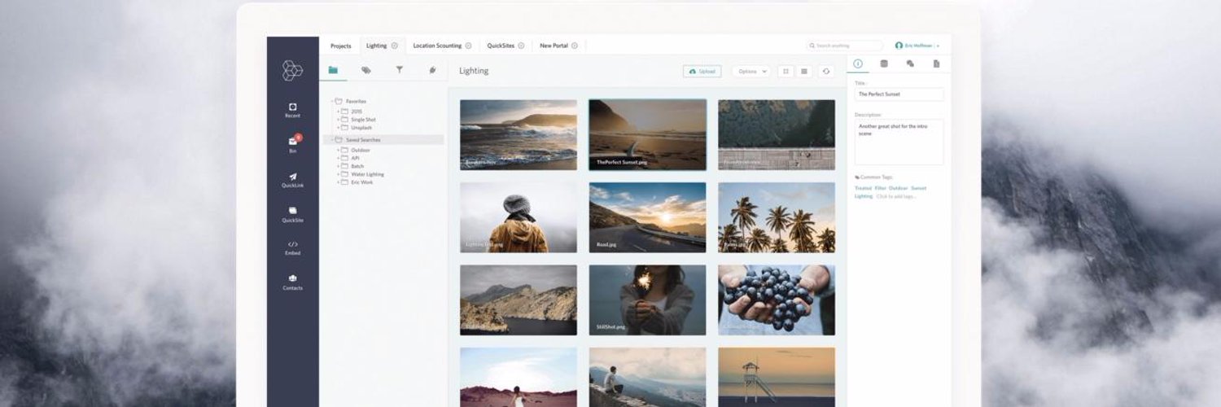
Task: Click the Description text area
Action: 899,142
